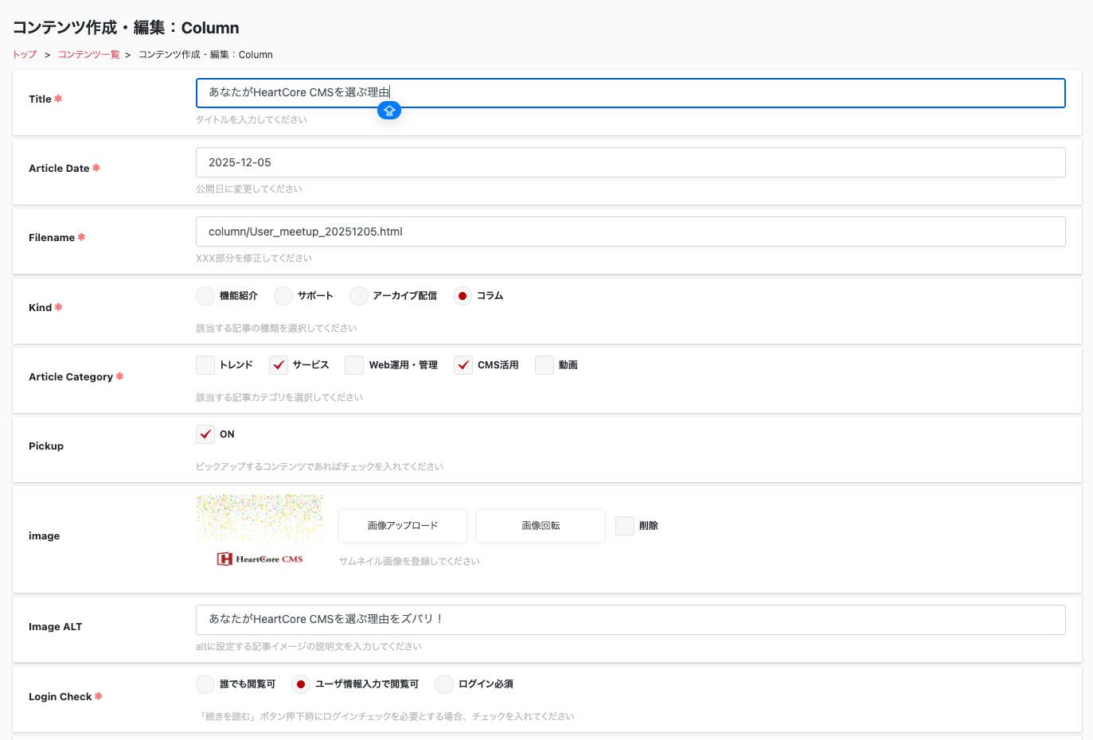This screenshot has height=740, width=1093.
Task: Open the トップ breadcrumb link
Action: [x=25, y=55]
